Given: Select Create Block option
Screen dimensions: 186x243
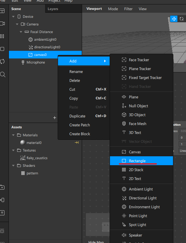Looking at the screenshot, I should click(84, 134).
